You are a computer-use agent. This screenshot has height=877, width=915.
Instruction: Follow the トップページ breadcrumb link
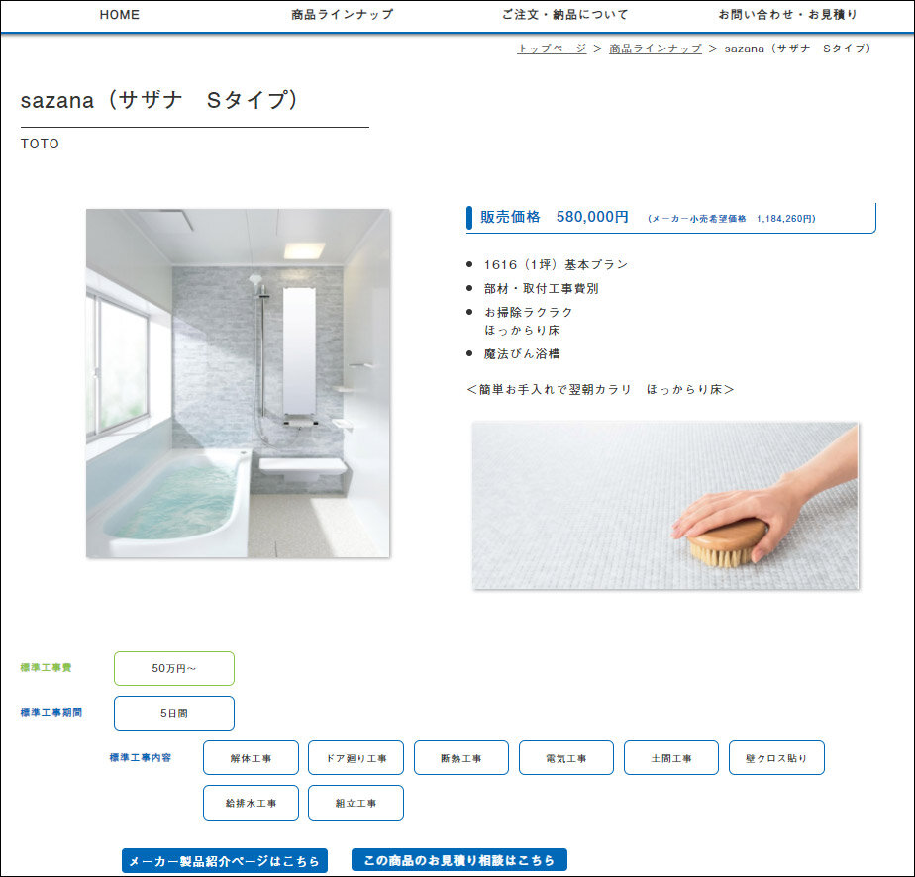click(552, 49)
